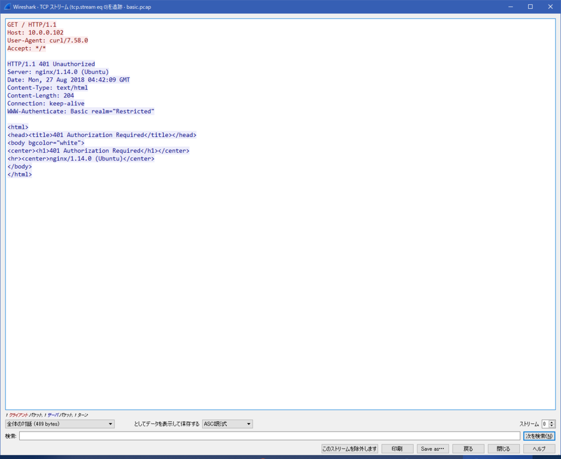Screen dimensions: 561x459
Task: Click the Wireshark fin icon in title bar
Action: coord(7,7)
